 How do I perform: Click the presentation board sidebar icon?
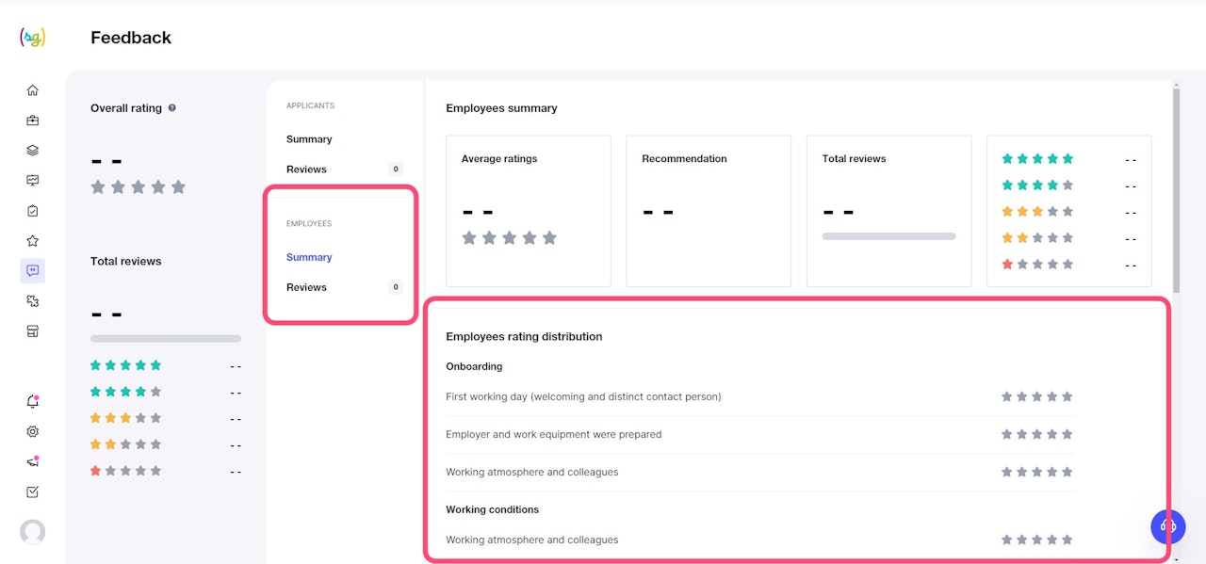point(33,181)
